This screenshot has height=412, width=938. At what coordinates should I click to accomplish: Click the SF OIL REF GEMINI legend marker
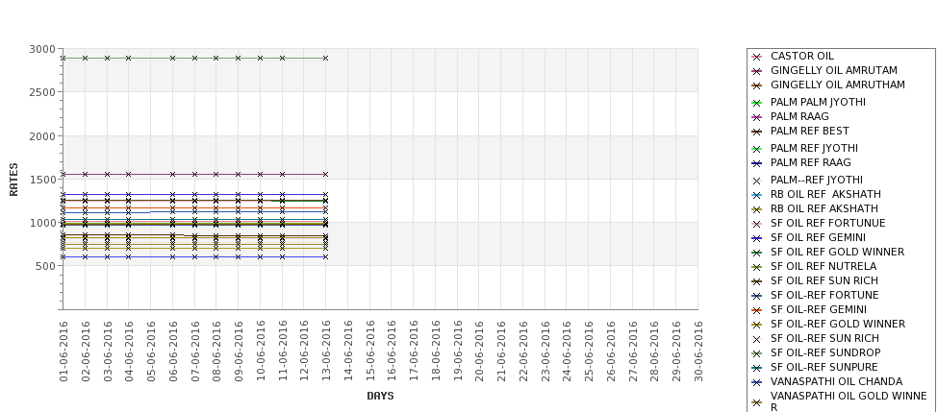pyautogui.click(x=756, y=237)
